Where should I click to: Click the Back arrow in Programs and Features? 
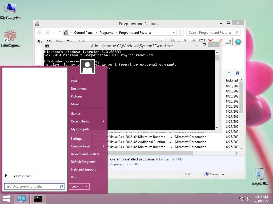pyautogui.click(x=40, y=33)
